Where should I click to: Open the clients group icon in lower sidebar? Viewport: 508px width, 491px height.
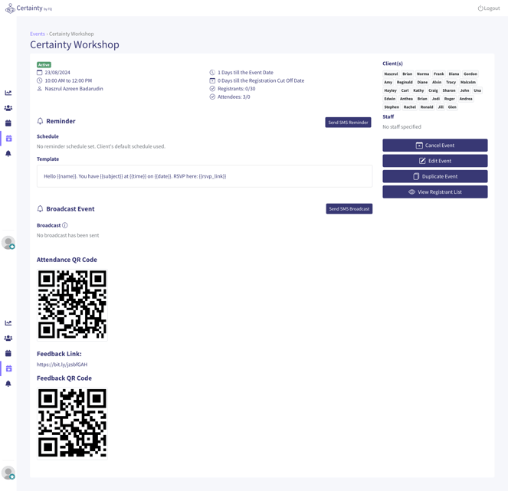[x=8, y=338]
